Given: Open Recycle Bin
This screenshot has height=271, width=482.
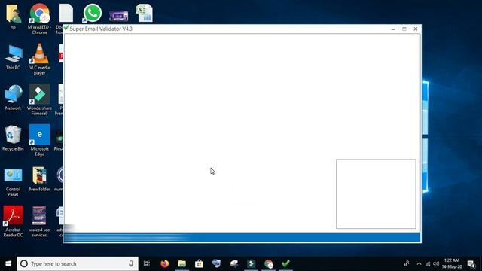Looking at the screenshot, I should 13,139.
